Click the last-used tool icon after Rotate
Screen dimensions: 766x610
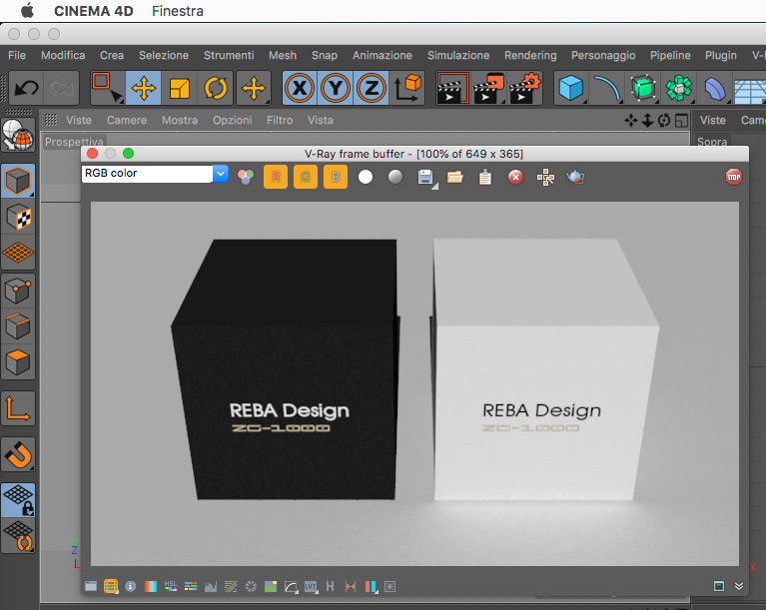pos(254,88)
